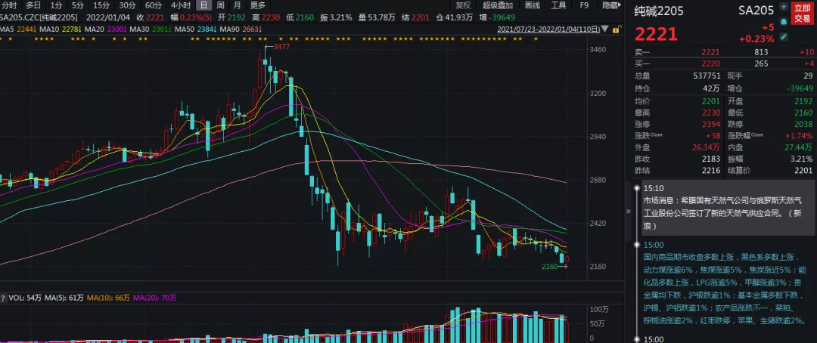Click the 增仓 -39649 value in side panel
This screenshot has width=817, height=343.
click(x=800, y=88)
